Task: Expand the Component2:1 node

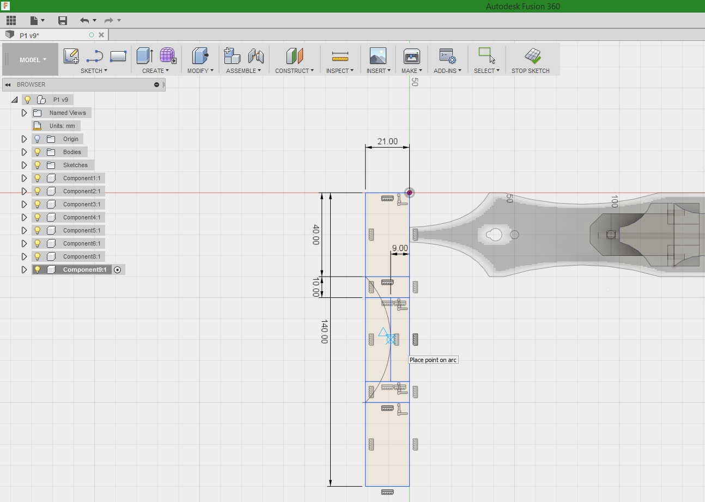Action: pyautogui.click(x=23, y=191)
